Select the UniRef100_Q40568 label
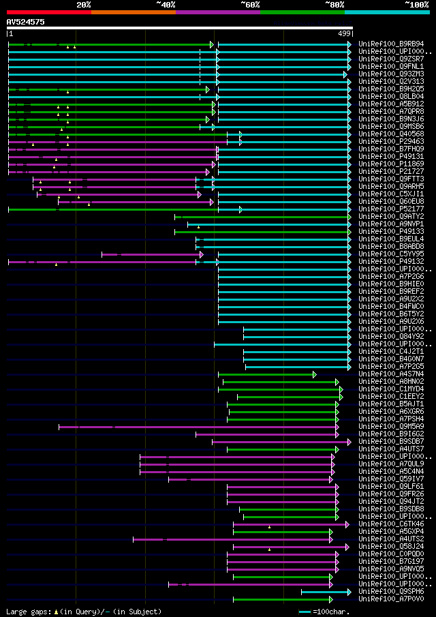This screenshot has height=617, width=436. point(391,134)
